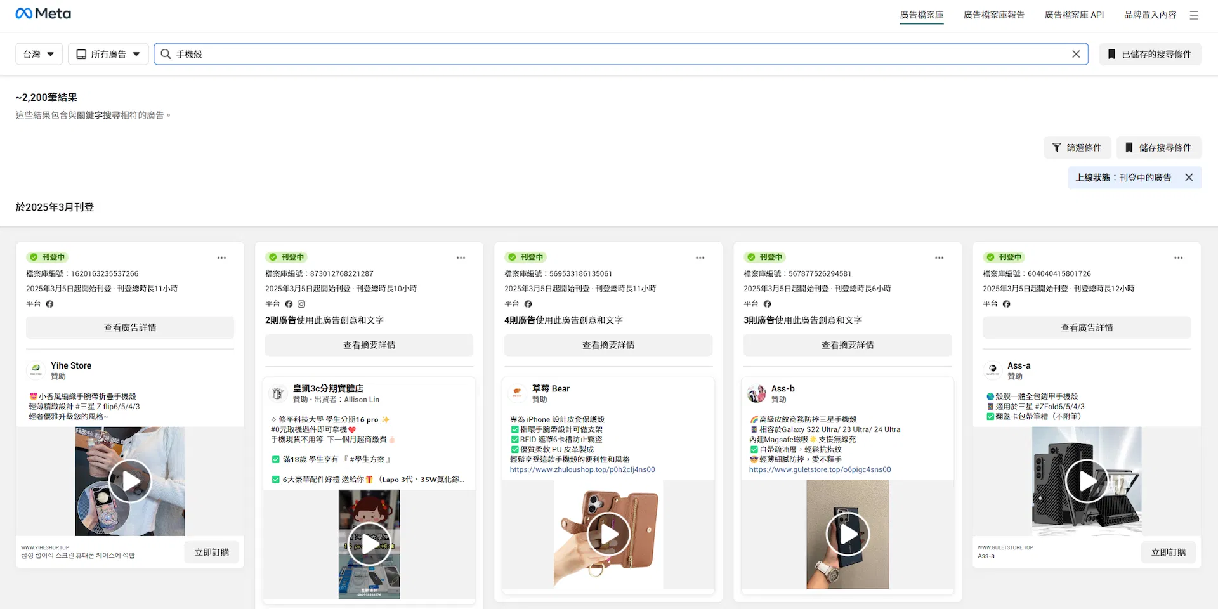Click 草莓 Bear advertiser name

[x=551, y=388]
